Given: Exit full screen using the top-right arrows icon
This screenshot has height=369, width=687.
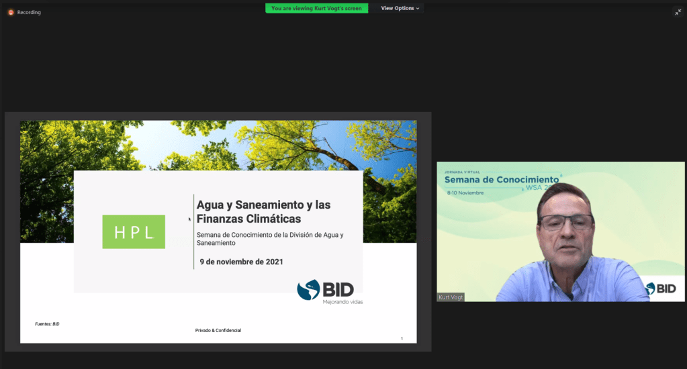Looking at the screenshot, I should pos(678,12).
